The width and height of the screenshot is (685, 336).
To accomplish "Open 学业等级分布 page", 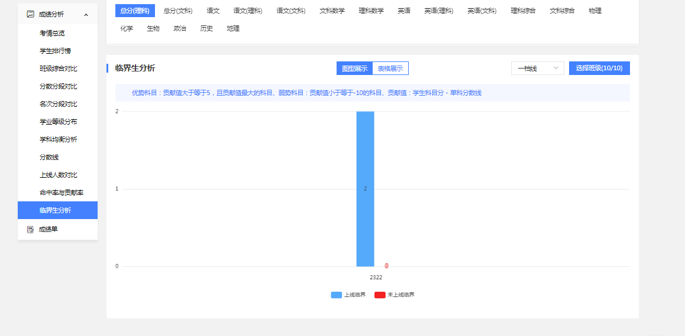I will 58,122.
